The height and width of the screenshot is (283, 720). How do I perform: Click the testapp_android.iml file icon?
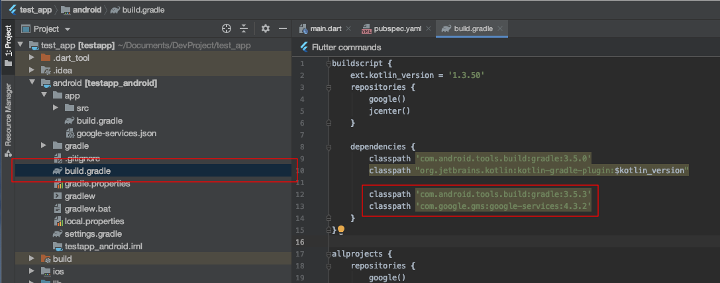click(58, 247)
